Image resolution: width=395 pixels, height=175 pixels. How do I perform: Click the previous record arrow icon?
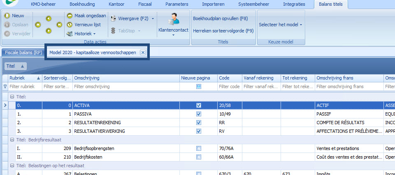coord(49,18)
